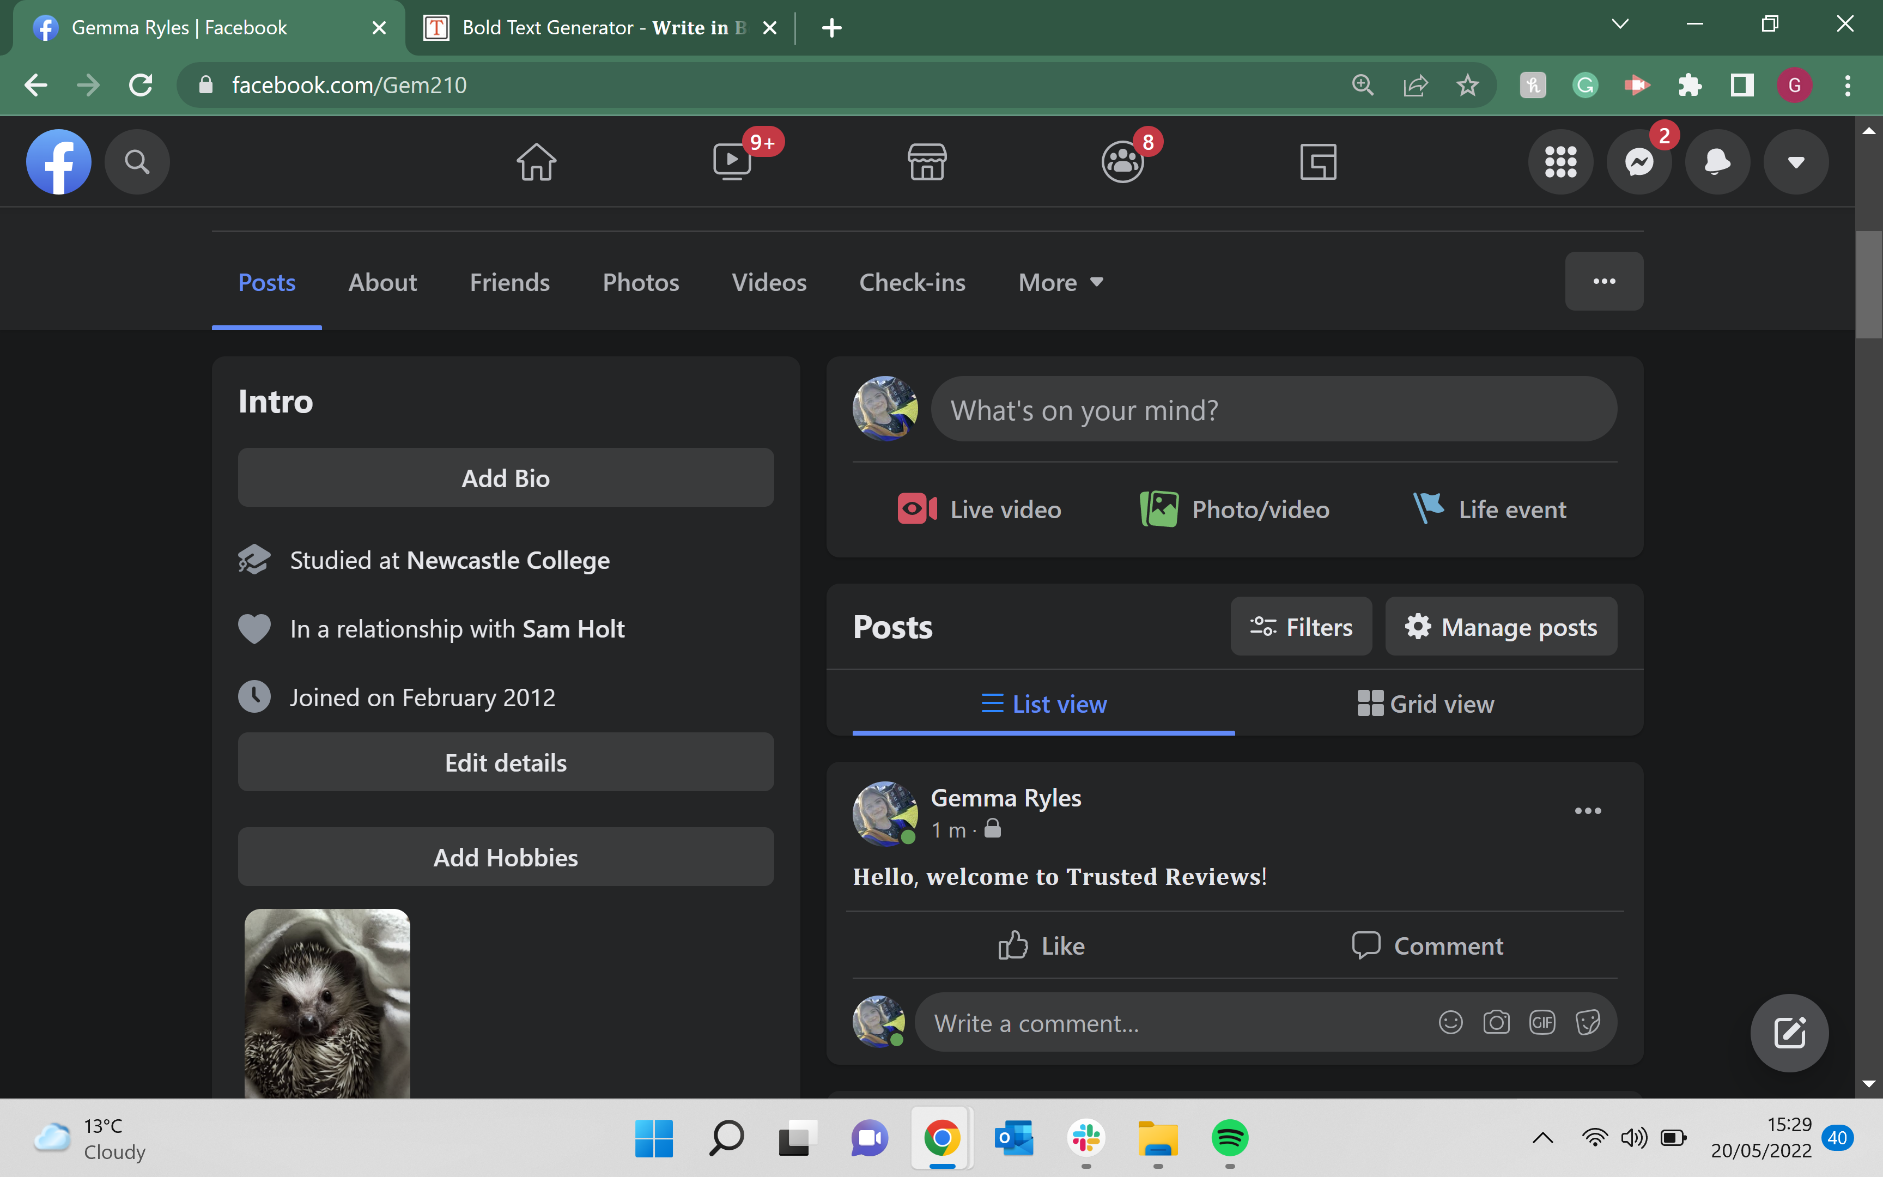Open the Chrome three-dot menu

1847,85
